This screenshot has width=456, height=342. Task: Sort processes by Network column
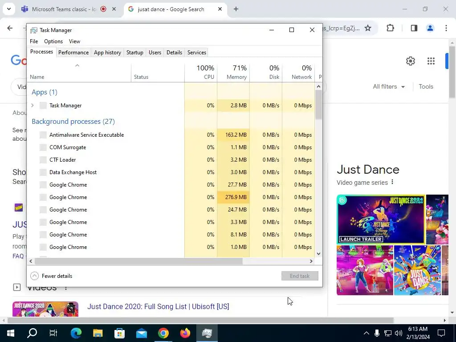(298, 72)
